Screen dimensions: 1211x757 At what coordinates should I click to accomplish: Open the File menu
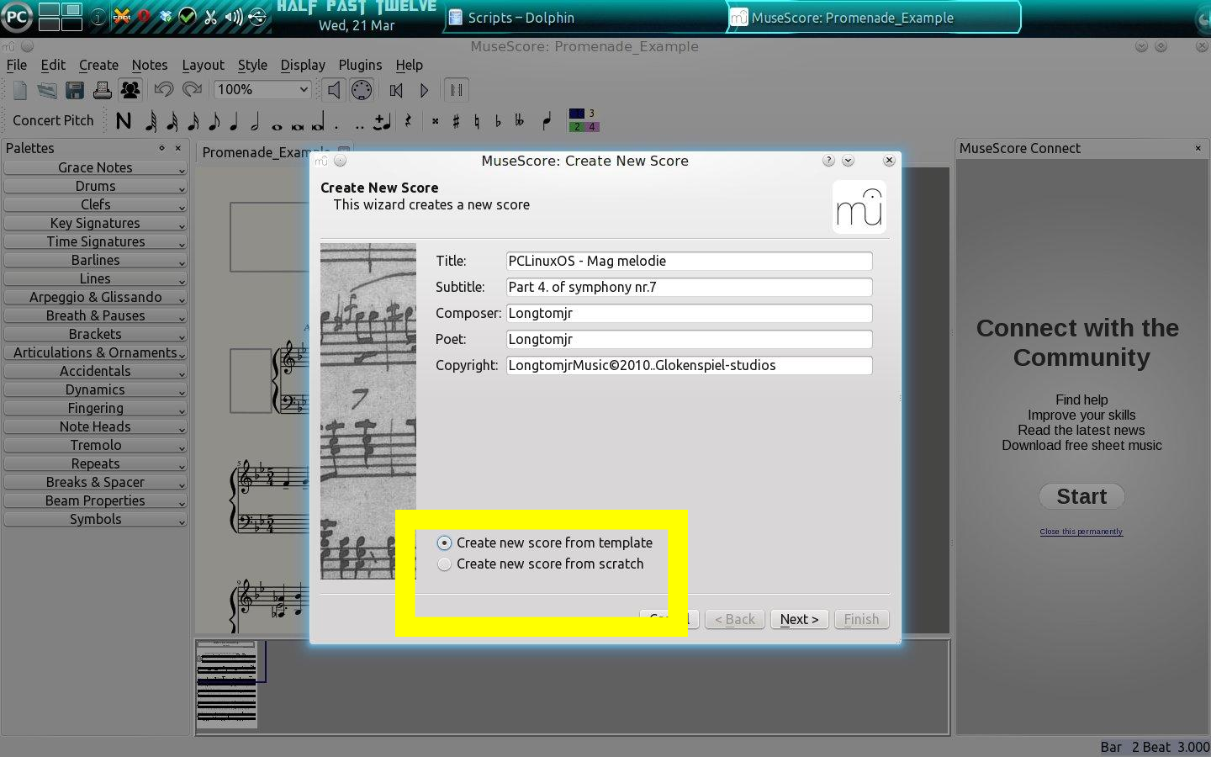coord(17,65)
